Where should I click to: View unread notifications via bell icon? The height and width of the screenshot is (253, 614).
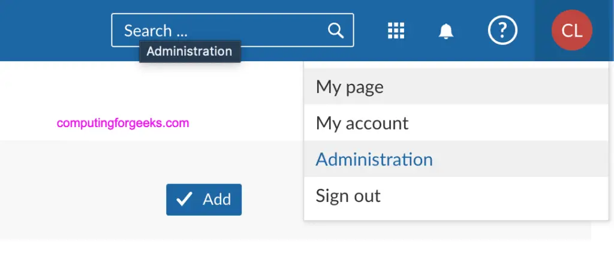click(x=446, y=31)
